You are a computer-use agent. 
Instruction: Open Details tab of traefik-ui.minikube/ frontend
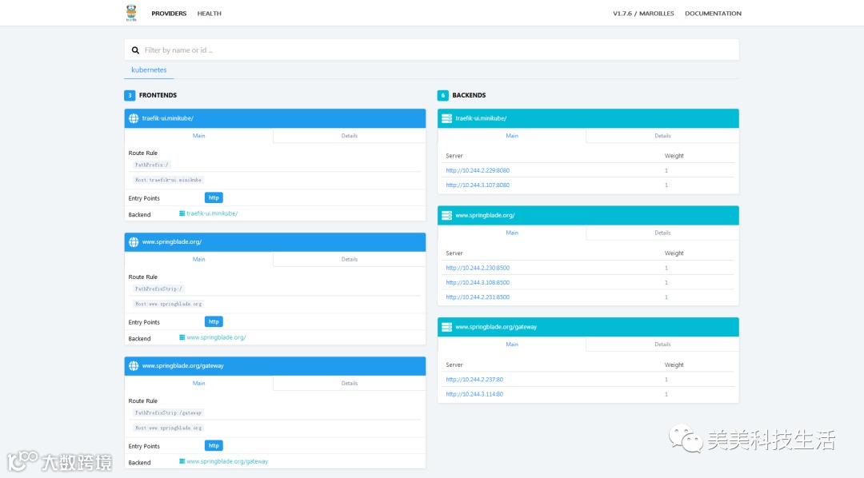coord(350,135)
